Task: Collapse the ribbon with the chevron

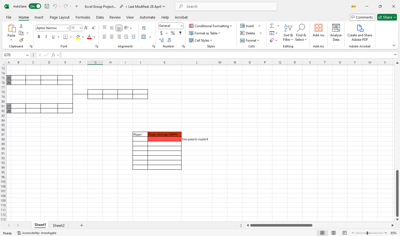Action: (394, 45)
